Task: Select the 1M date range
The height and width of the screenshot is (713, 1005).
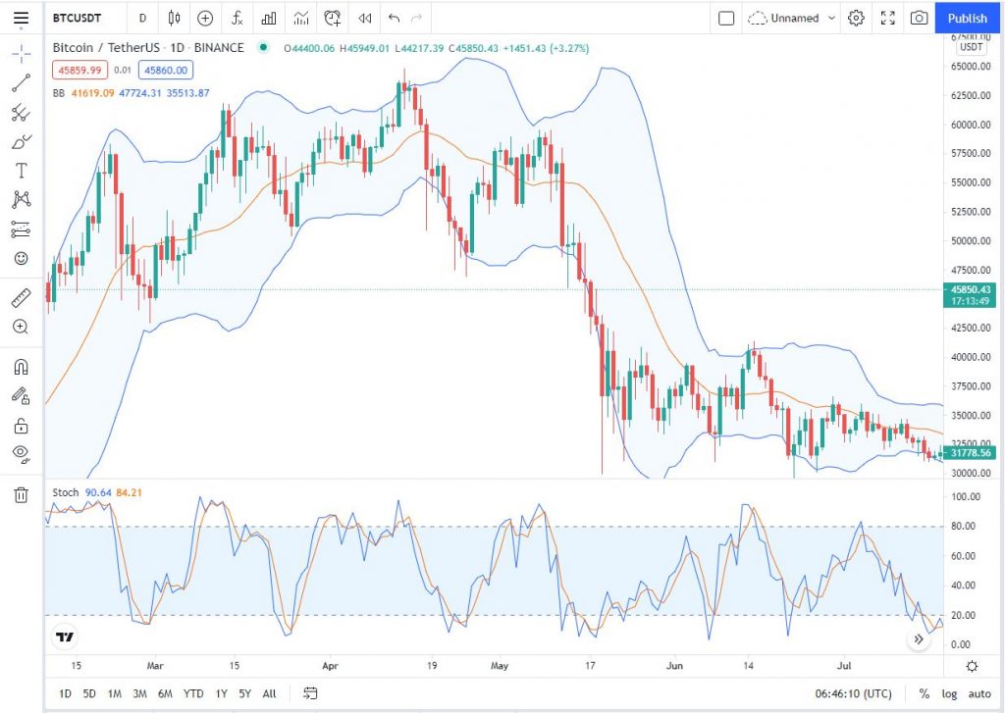Action: click(x=115, y=693)
